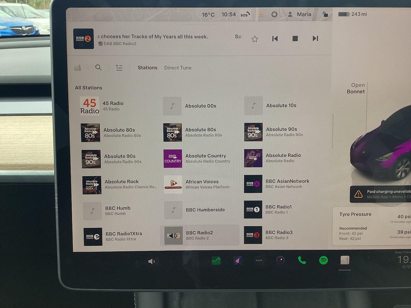Tap the BBC Radio 2 now-playing artwork

click(x=84, y=39)
